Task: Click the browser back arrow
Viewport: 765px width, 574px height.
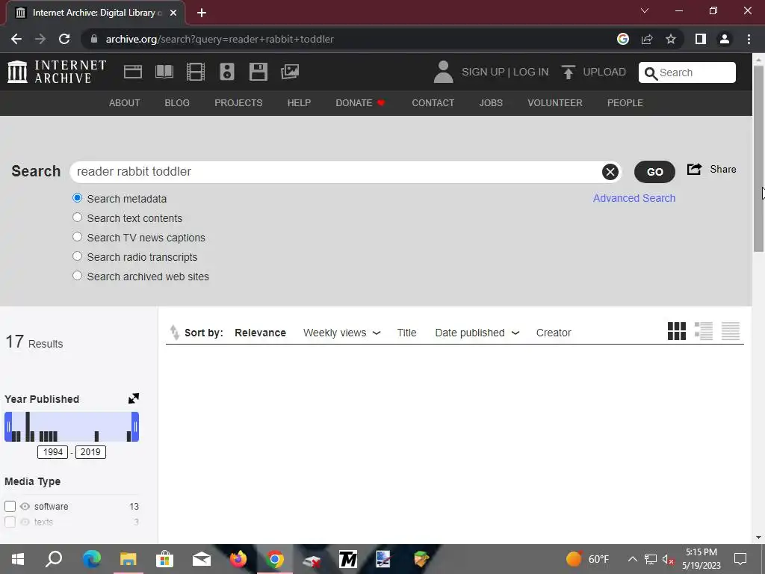Action: point(16,39)
